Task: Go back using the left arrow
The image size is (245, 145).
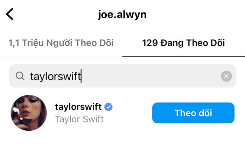Action: point(10,14)
